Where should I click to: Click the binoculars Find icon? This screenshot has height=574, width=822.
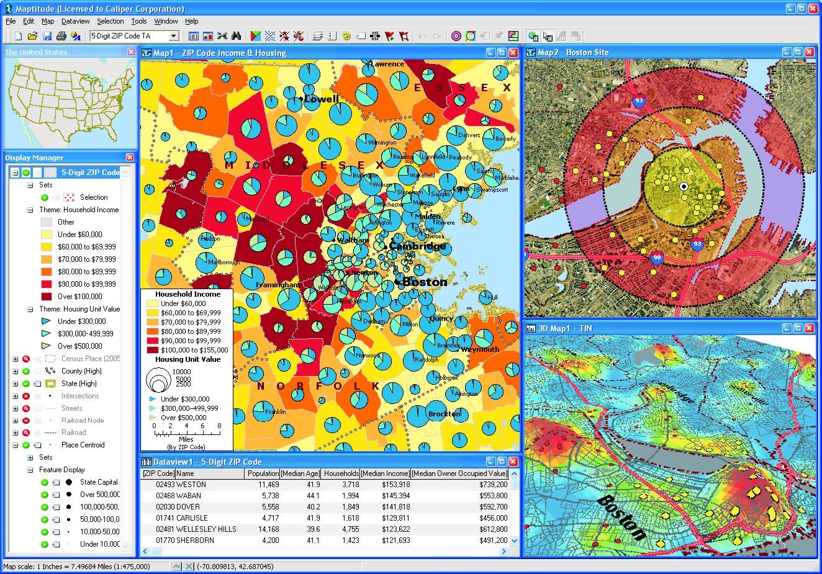point(237,36)
